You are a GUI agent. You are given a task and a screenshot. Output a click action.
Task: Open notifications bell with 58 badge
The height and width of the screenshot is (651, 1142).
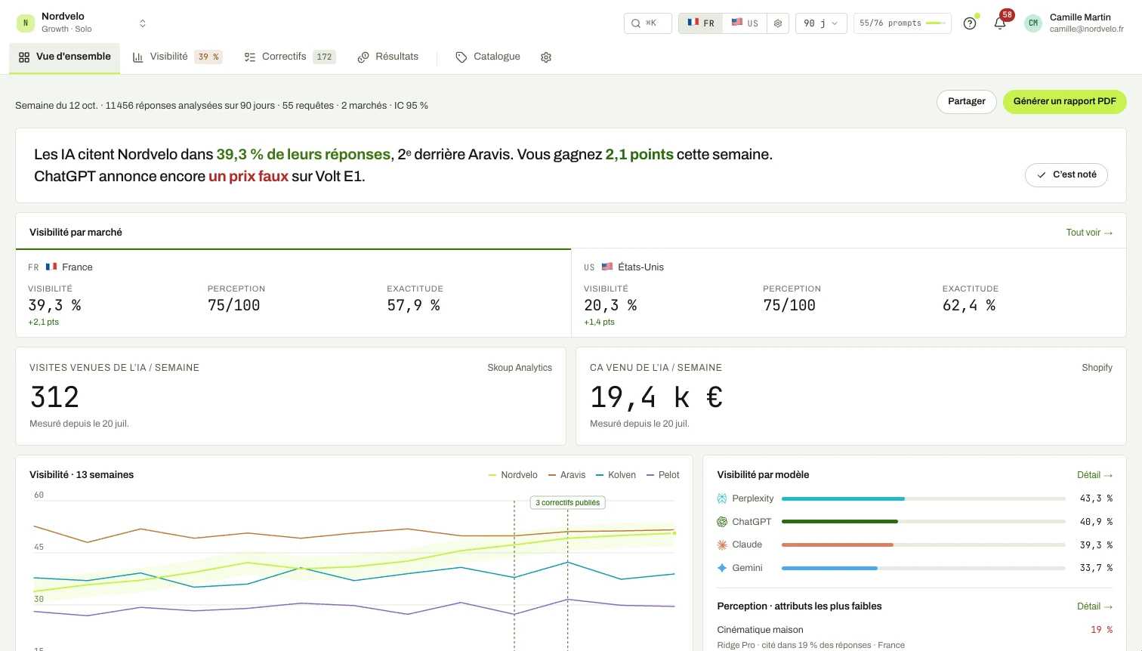coord(1000,23)
